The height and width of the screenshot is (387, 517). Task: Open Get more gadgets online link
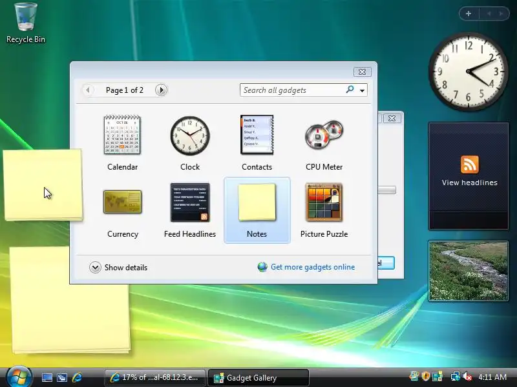coord(313,267)
